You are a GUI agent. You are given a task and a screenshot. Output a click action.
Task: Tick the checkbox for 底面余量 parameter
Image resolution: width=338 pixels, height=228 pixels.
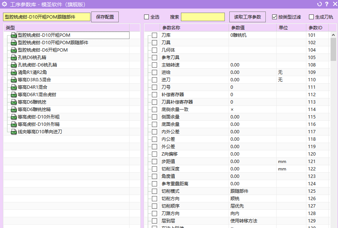(x=154, y=124)
